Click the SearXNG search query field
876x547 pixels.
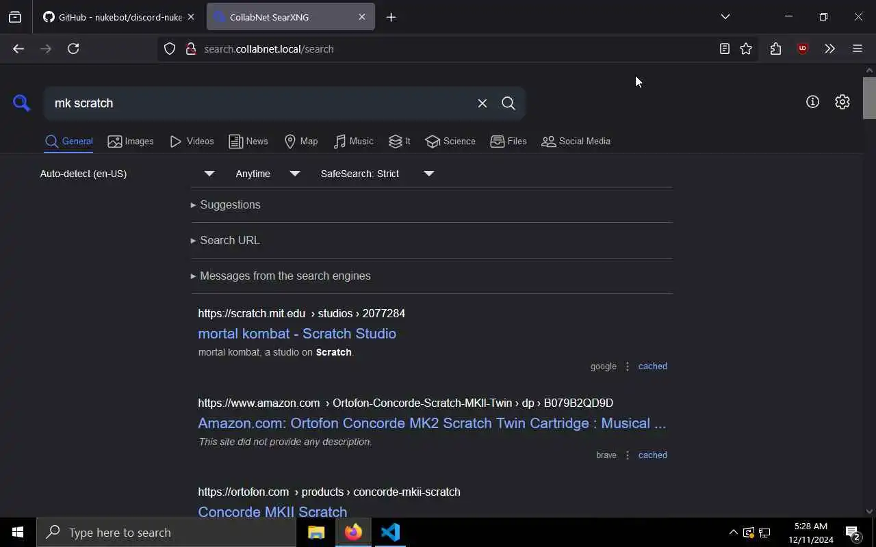260,103
